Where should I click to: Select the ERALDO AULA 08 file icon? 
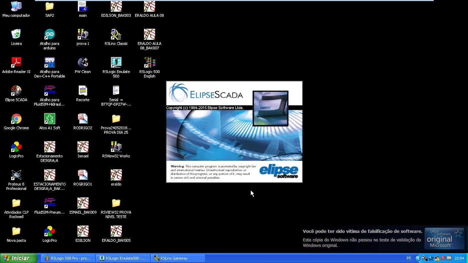click(149, 9)
